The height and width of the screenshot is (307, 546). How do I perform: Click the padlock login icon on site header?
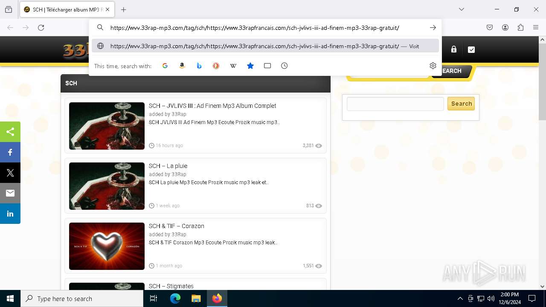click(x=454, y=49)
